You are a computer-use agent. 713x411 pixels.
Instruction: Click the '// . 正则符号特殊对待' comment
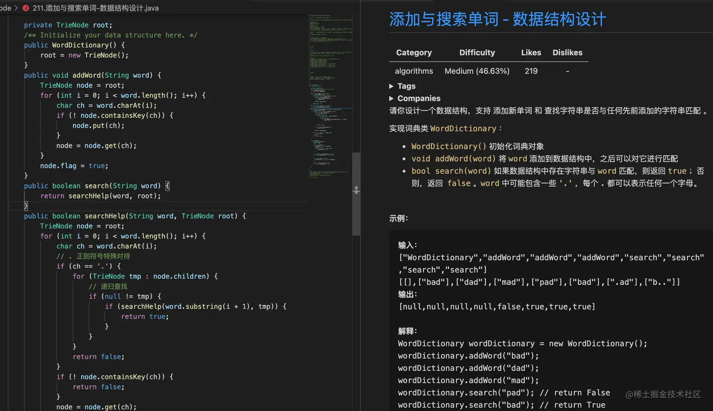point(93,257)
